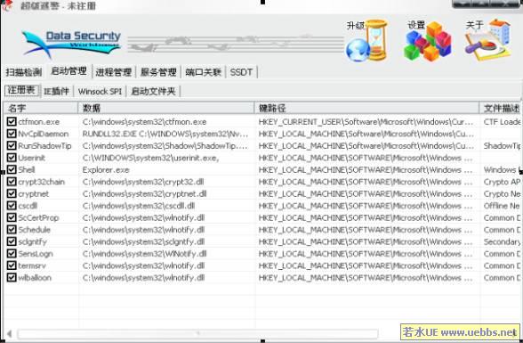Switch to Winsock SPI sub-tab
This screenshot has width=523, height=343.
tap(100, 91)
